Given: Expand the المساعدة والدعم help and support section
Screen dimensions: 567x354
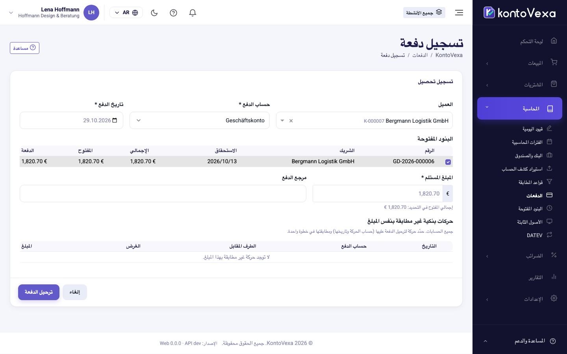Looking at the screenshot, I should click(520, 341).
